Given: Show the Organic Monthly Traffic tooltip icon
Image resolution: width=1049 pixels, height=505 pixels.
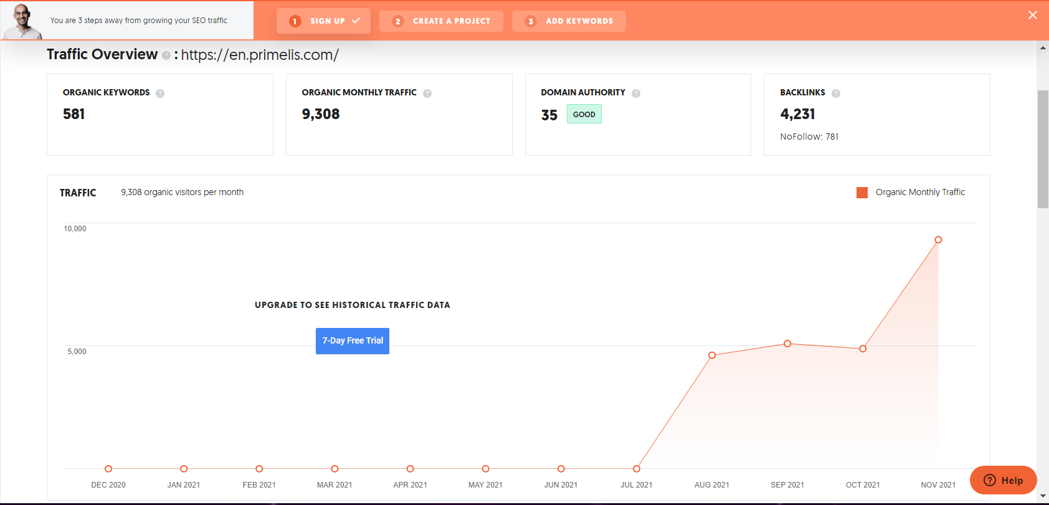Looking at the screenshot, I should 427,94.
